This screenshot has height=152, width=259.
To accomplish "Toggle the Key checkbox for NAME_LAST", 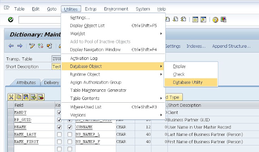I will click(x=59, y=134).
